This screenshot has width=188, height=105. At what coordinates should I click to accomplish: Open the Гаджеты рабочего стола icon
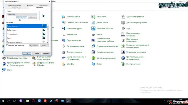click(x=63, y=22)
